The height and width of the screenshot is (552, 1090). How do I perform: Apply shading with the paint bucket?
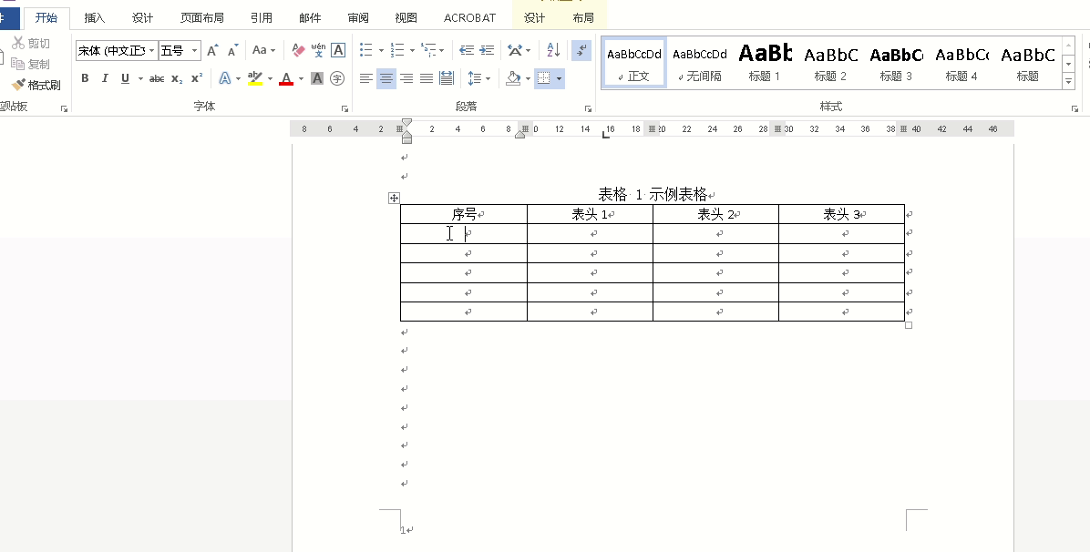point(514,78)
